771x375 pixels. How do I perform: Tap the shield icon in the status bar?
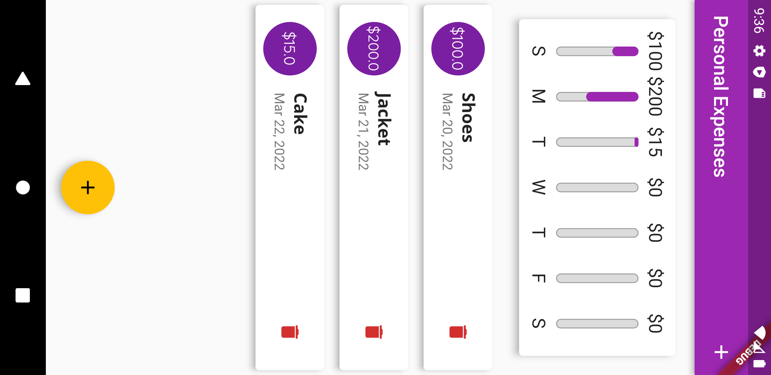click(759, 73)
